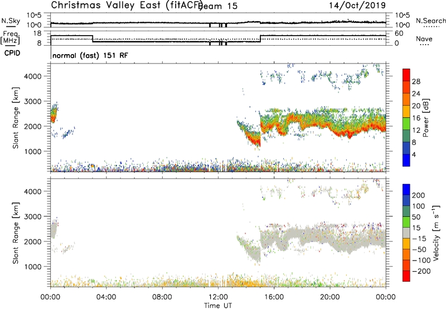Click the 24 tick on Power colorbar
The image size is (446, 309).
pyautogui.click(x=416, y=94)
